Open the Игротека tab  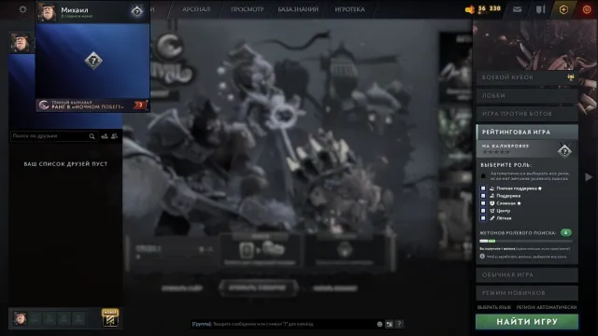tap(349, 9)
